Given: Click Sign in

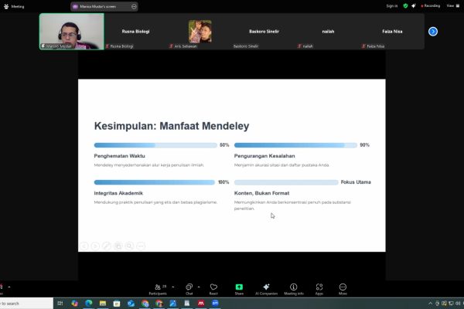Looking at the screenshot, I should 392,5.
